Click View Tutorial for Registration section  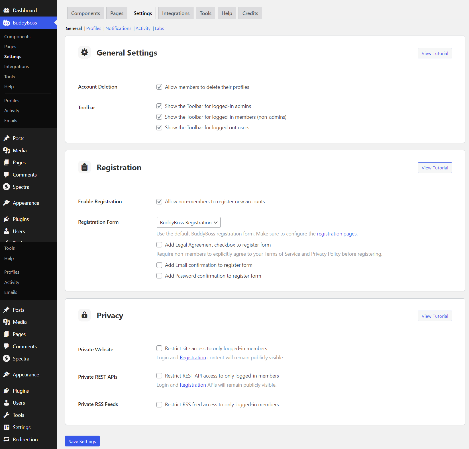[x=435, y=168]
